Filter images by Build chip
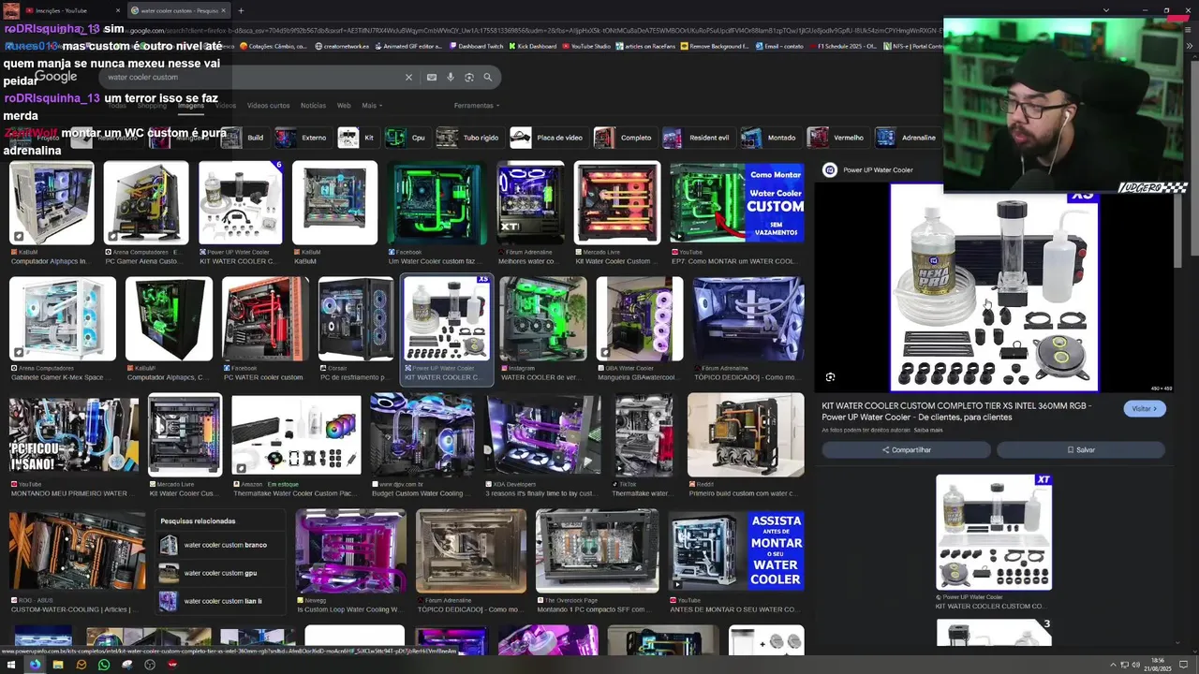Image resolution: width=1199 pixels, height=674 pixels. tap(244, 138)
